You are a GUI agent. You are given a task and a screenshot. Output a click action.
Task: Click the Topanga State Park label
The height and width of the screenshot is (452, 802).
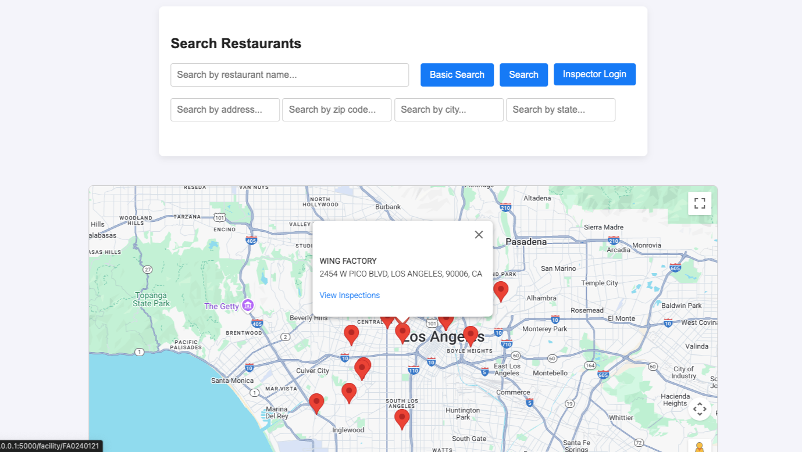point(151,299)
